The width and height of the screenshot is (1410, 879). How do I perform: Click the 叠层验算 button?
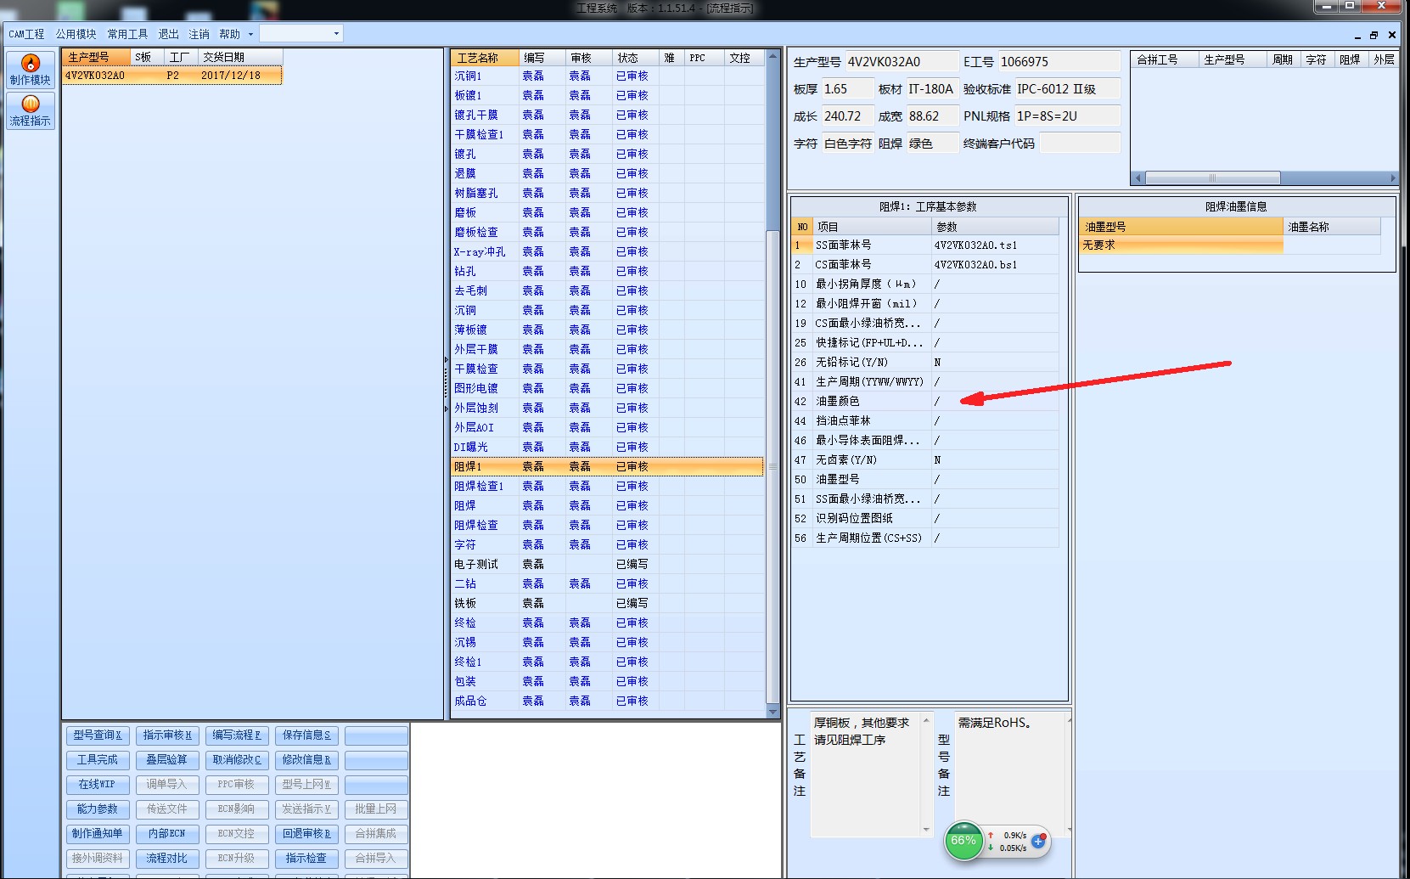tap(167, 760)
